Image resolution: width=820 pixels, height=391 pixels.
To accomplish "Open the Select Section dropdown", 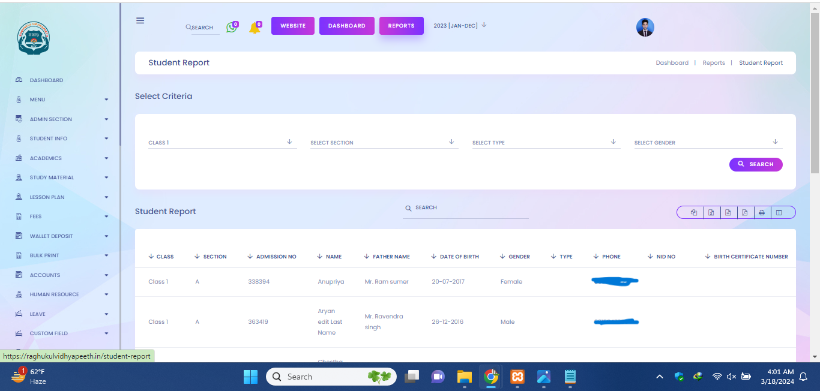I will [383, 143].
